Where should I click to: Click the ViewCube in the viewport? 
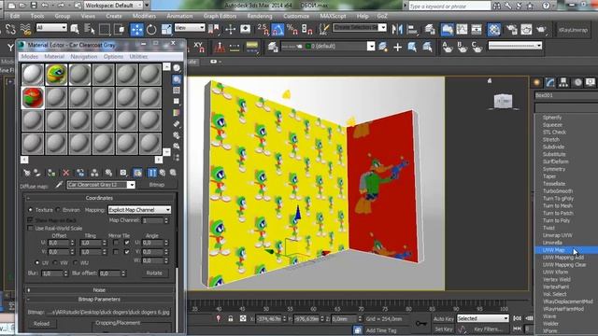tap(503, 101)
